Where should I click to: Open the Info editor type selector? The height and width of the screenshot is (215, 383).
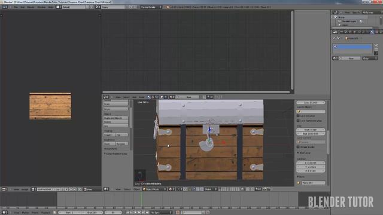[x=4, y=7]
